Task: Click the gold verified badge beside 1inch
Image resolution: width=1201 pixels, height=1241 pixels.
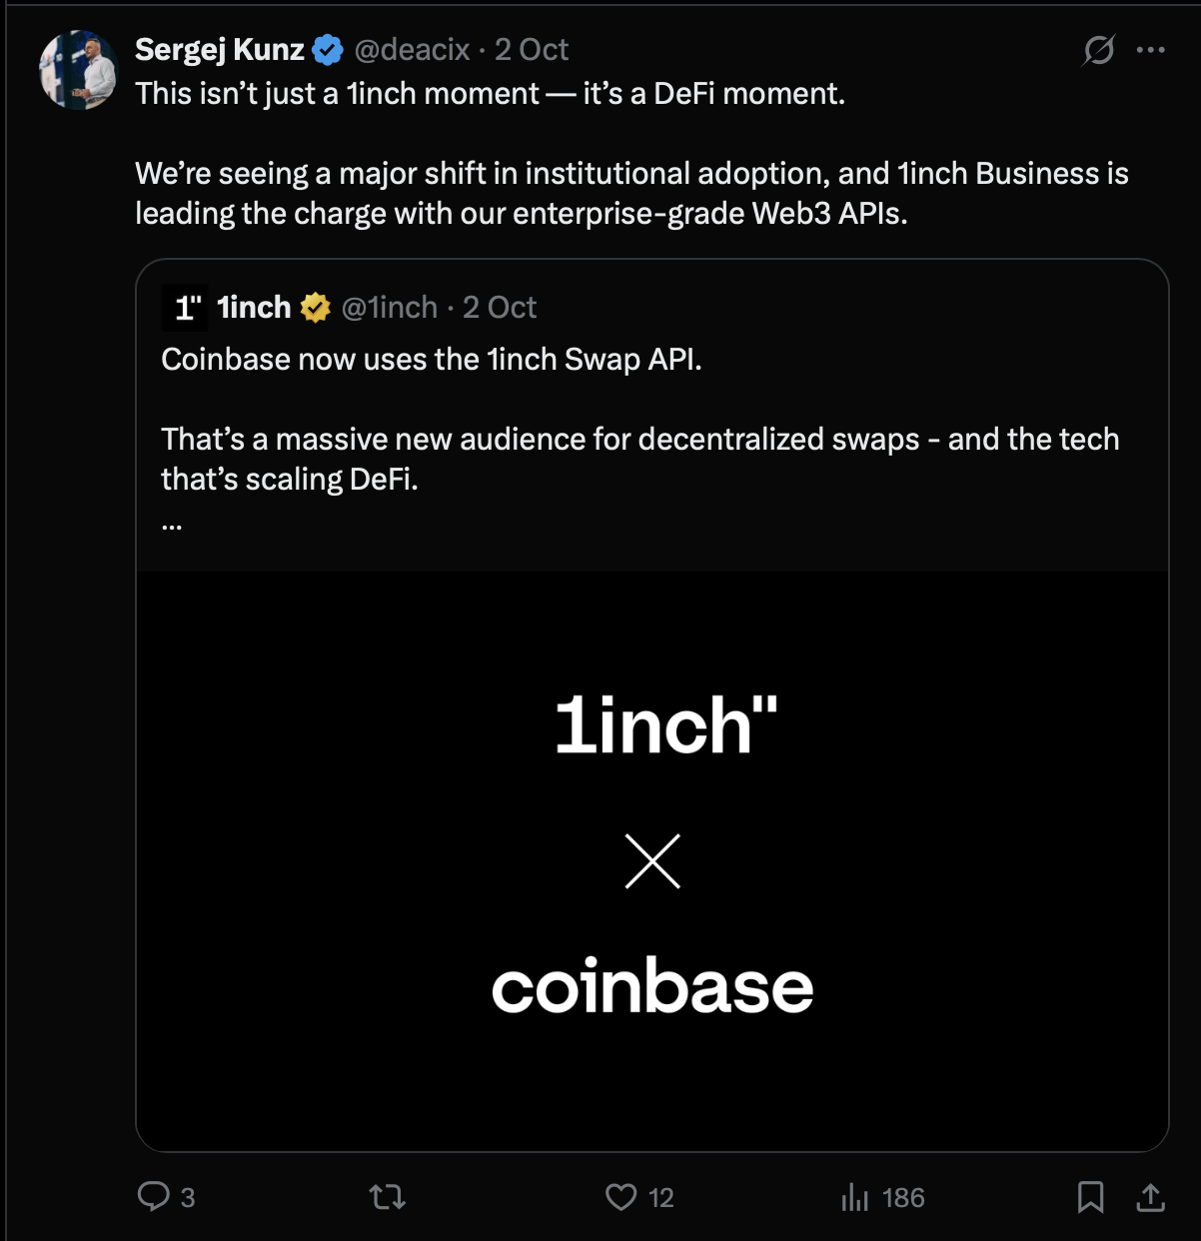Action: click(316, 308)
